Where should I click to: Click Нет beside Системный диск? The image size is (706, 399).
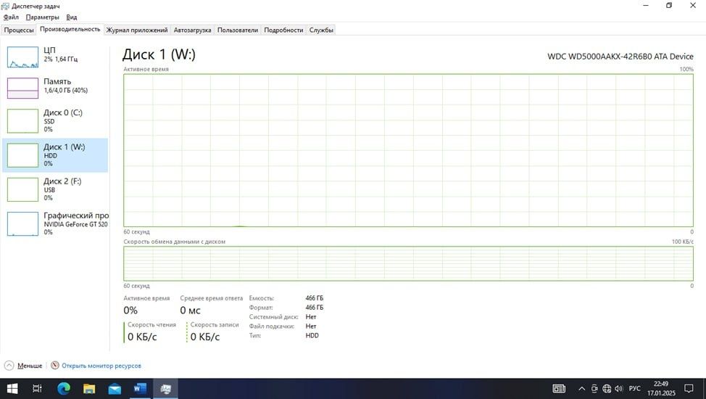coord(311,317)
